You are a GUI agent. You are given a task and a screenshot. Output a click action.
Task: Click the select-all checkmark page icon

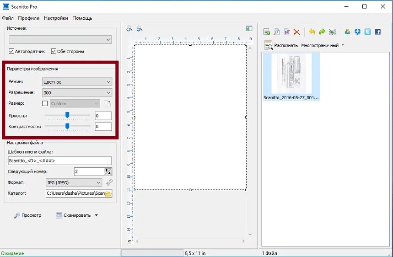coord(287,32)
